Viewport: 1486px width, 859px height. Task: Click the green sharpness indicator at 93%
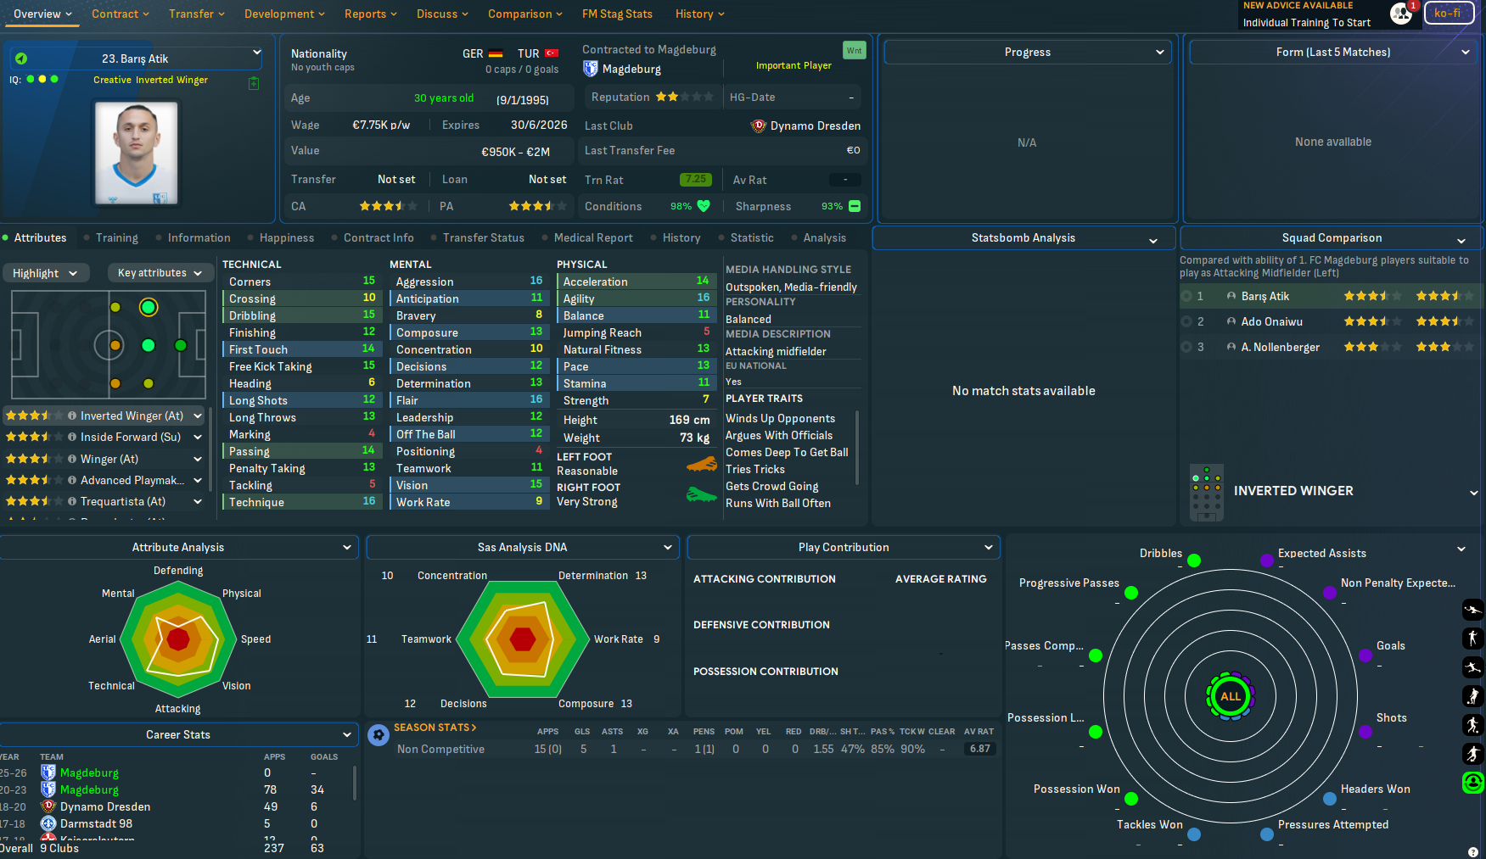click(x=855, y=206)
